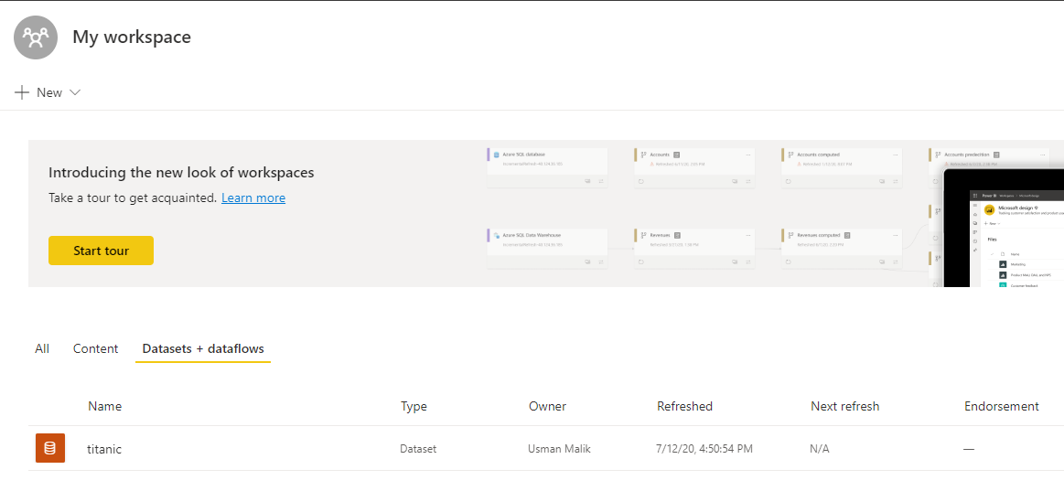Image resolution: width=1064 pixels, height=491 pixels.
Task: Expand the New dropdown chevron
Action: [x=75, y=92]
